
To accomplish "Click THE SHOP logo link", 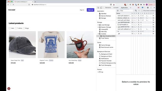I will click(x=12, y=10).
